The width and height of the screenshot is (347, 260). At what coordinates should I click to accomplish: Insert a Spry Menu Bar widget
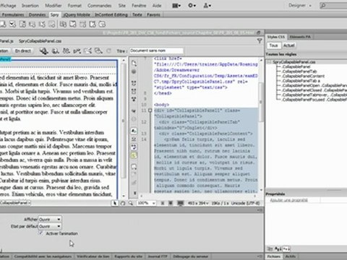point(64,24)
